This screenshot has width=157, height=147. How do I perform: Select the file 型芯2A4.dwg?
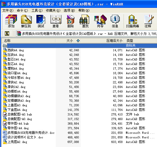click(16, 59)
